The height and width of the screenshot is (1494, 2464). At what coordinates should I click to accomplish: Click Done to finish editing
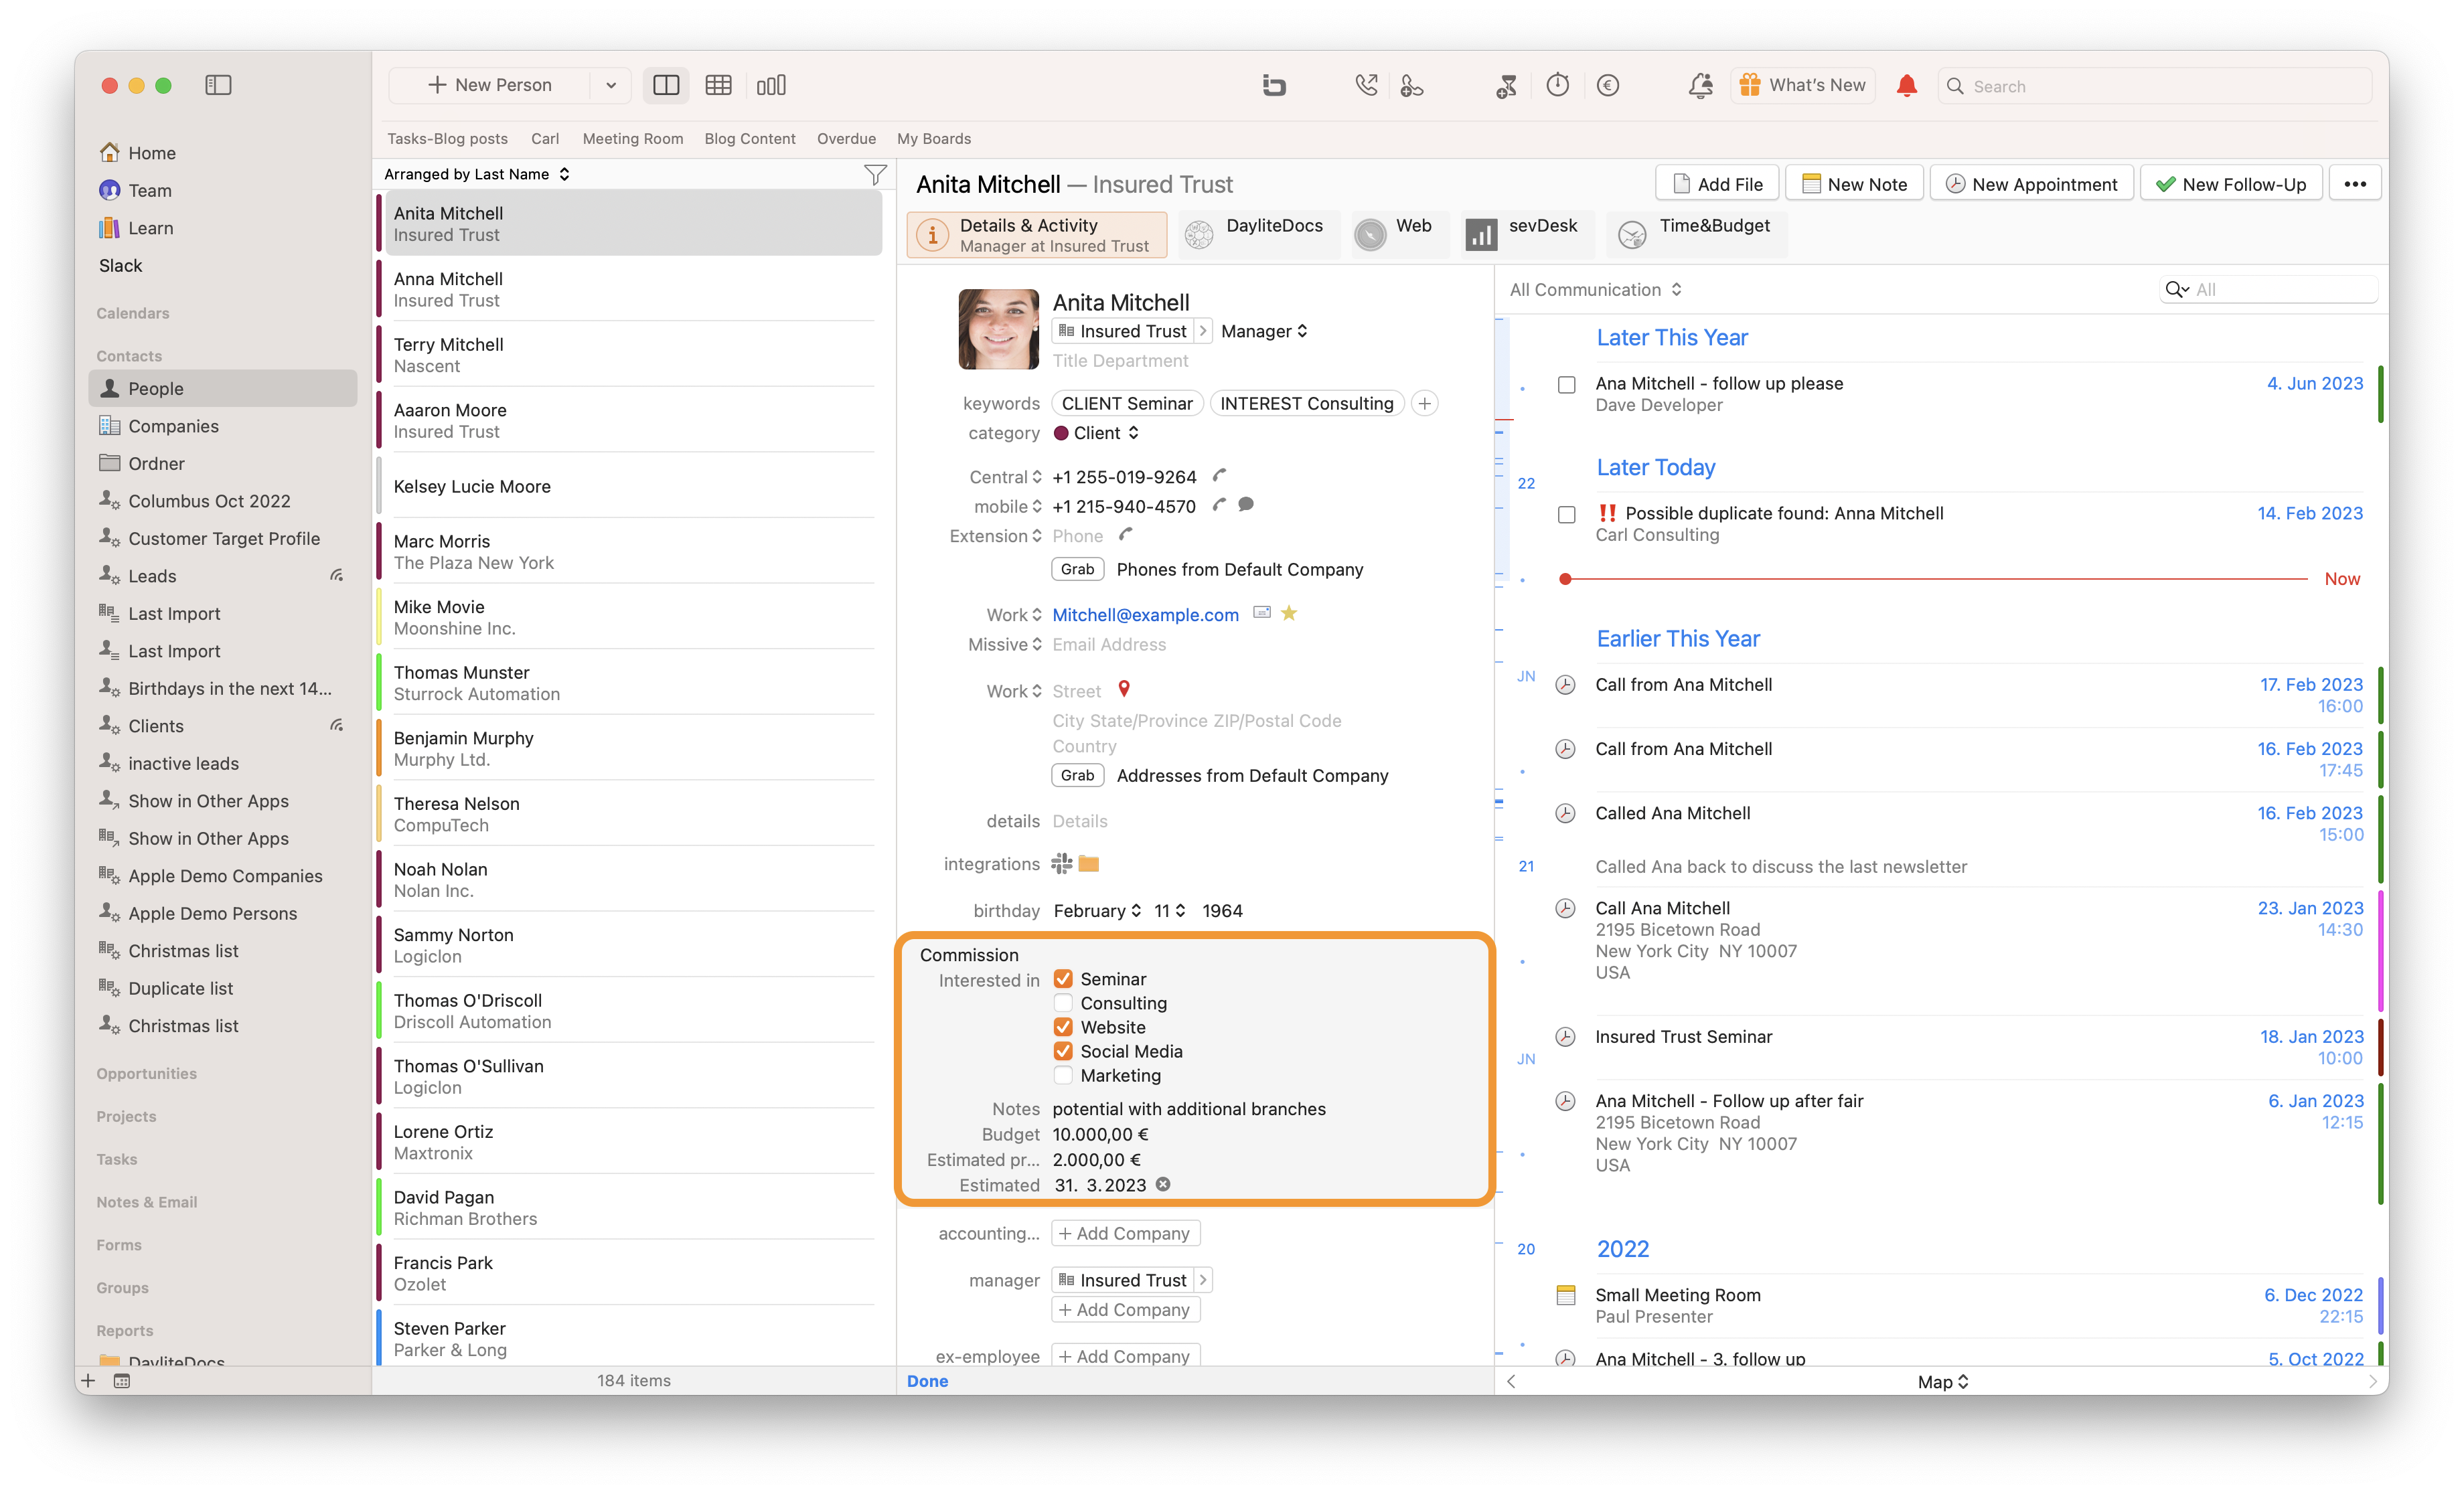pyautogui.click(x=927, y=1381)
